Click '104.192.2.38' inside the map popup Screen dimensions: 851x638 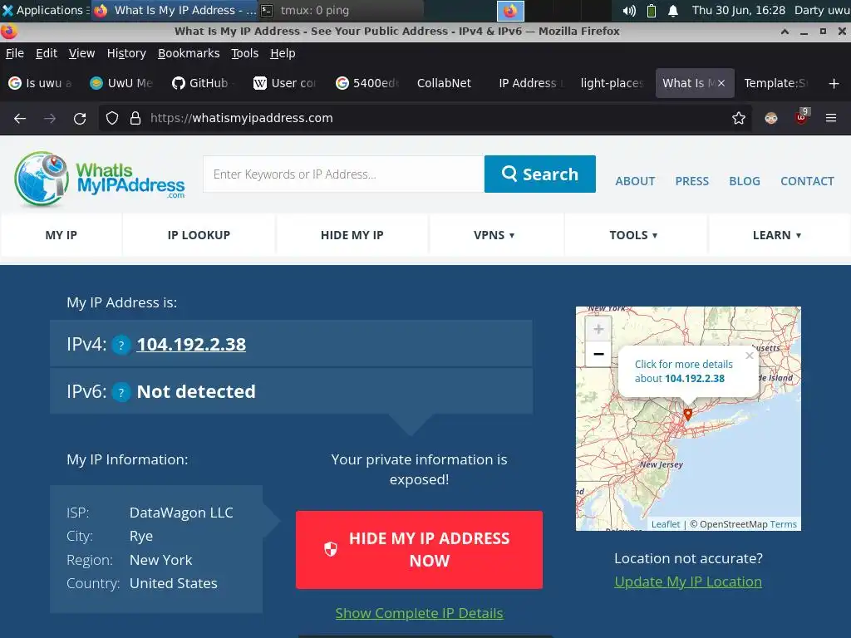point(695,379)
